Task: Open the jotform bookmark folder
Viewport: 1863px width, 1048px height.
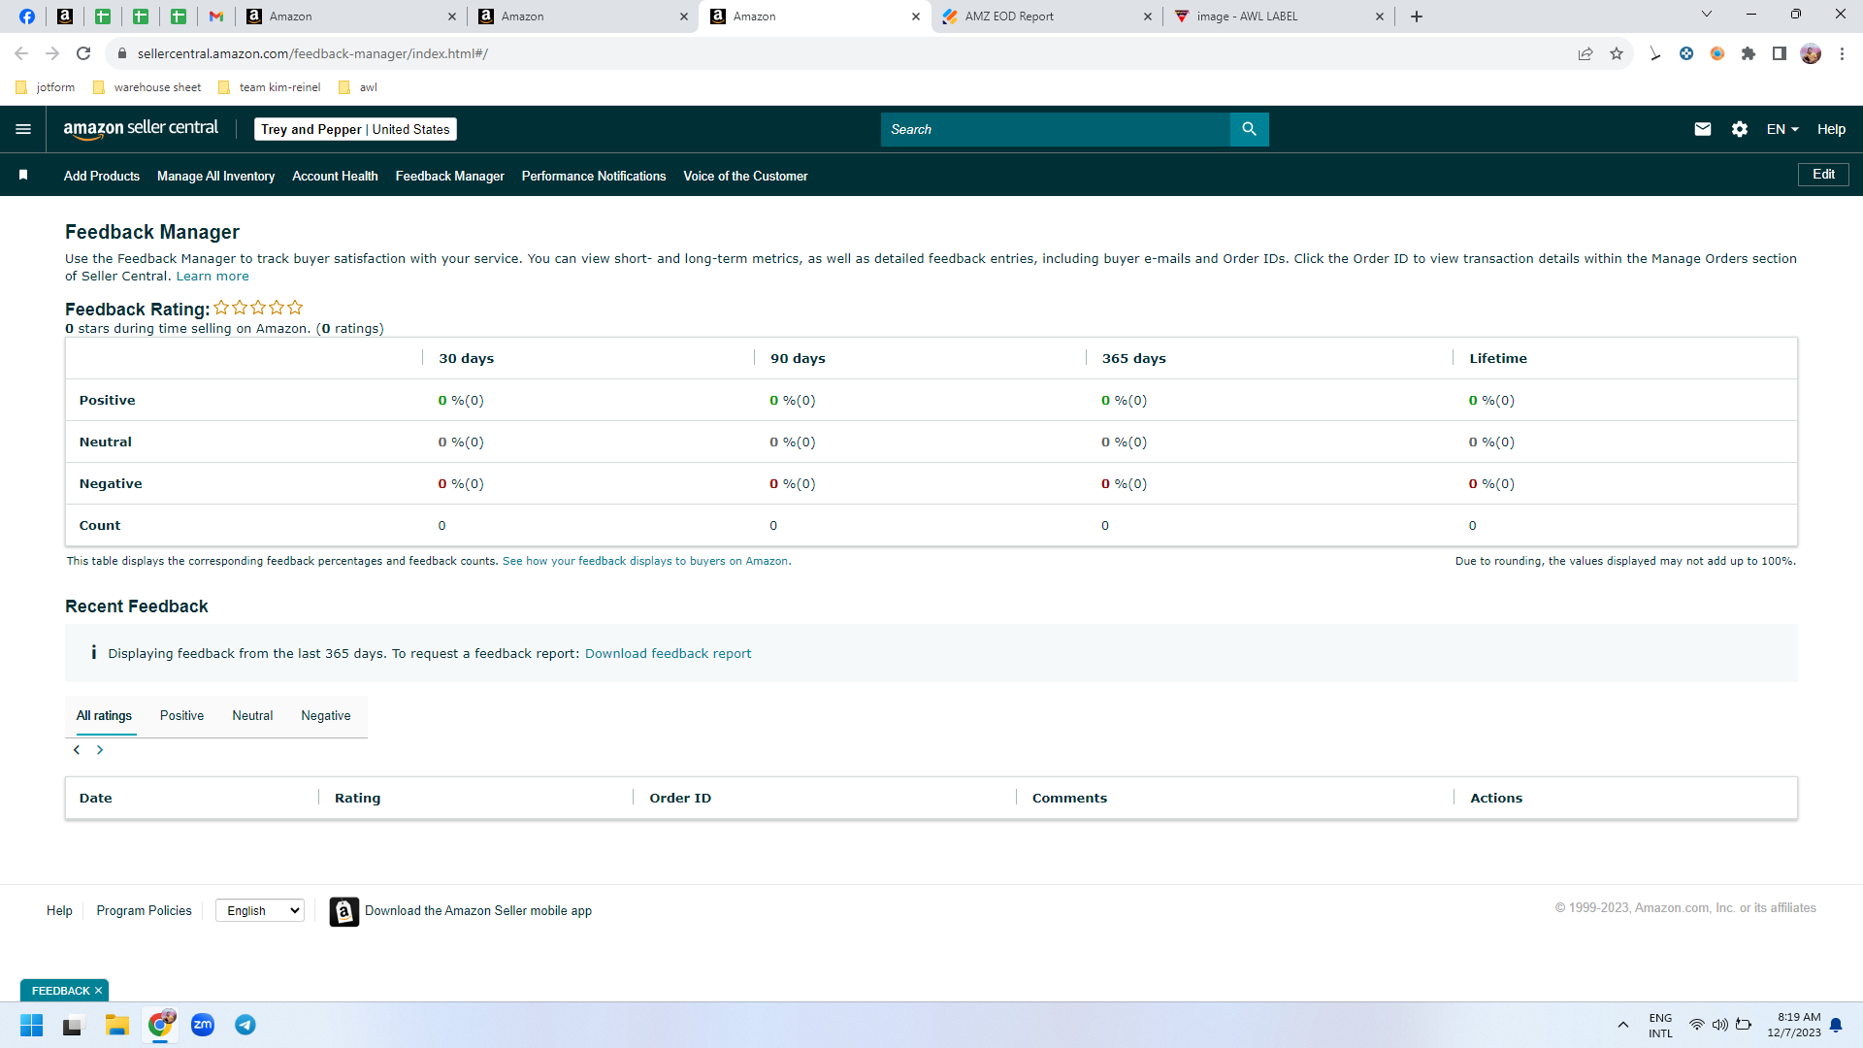Action: [46, 87]
